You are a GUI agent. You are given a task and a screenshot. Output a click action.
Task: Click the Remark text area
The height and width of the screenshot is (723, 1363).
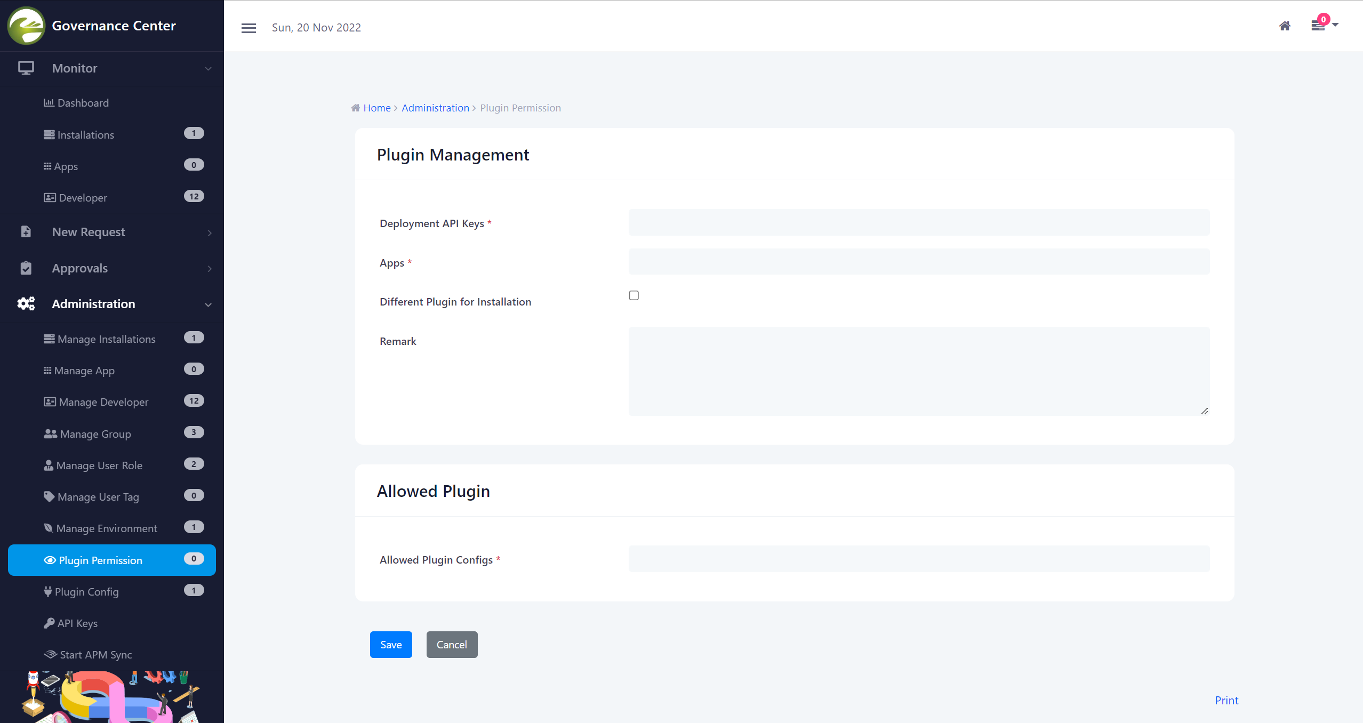[919, 371]
